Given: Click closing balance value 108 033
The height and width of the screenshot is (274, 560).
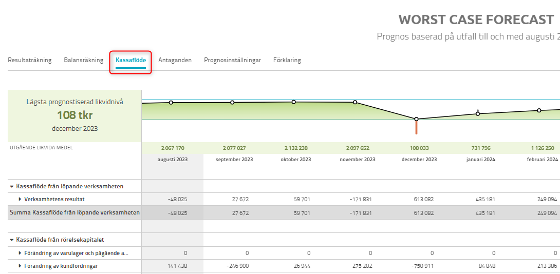Looking at the screenshot, I should (419, 148).
